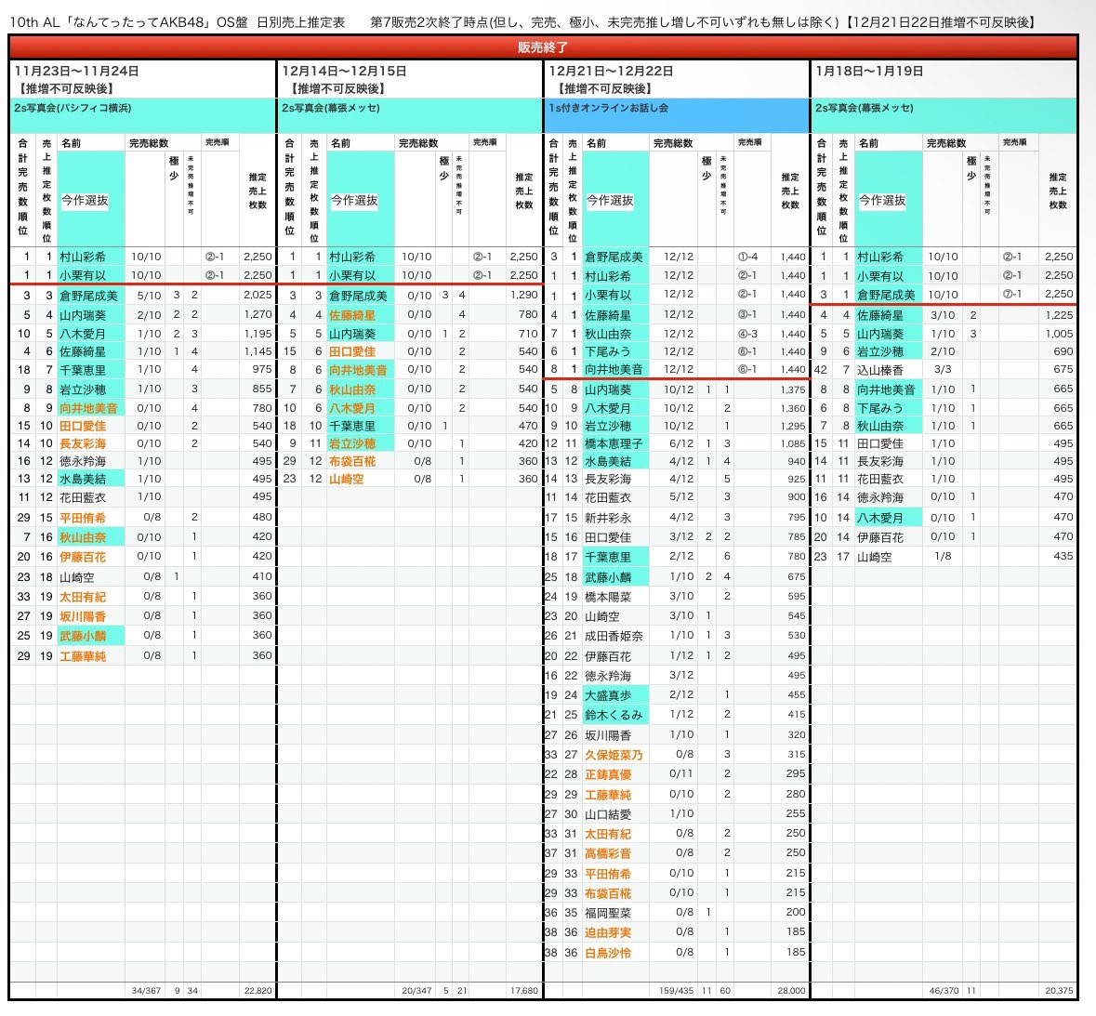This screenshot has width=1096, height=1016.
Task: Click 2s写真会(幕張メッセ) under 1月18日〜1月19日
Action: coord(864,108)
